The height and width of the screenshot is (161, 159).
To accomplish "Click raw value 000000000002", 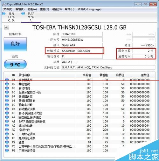I will pos(140,113).
